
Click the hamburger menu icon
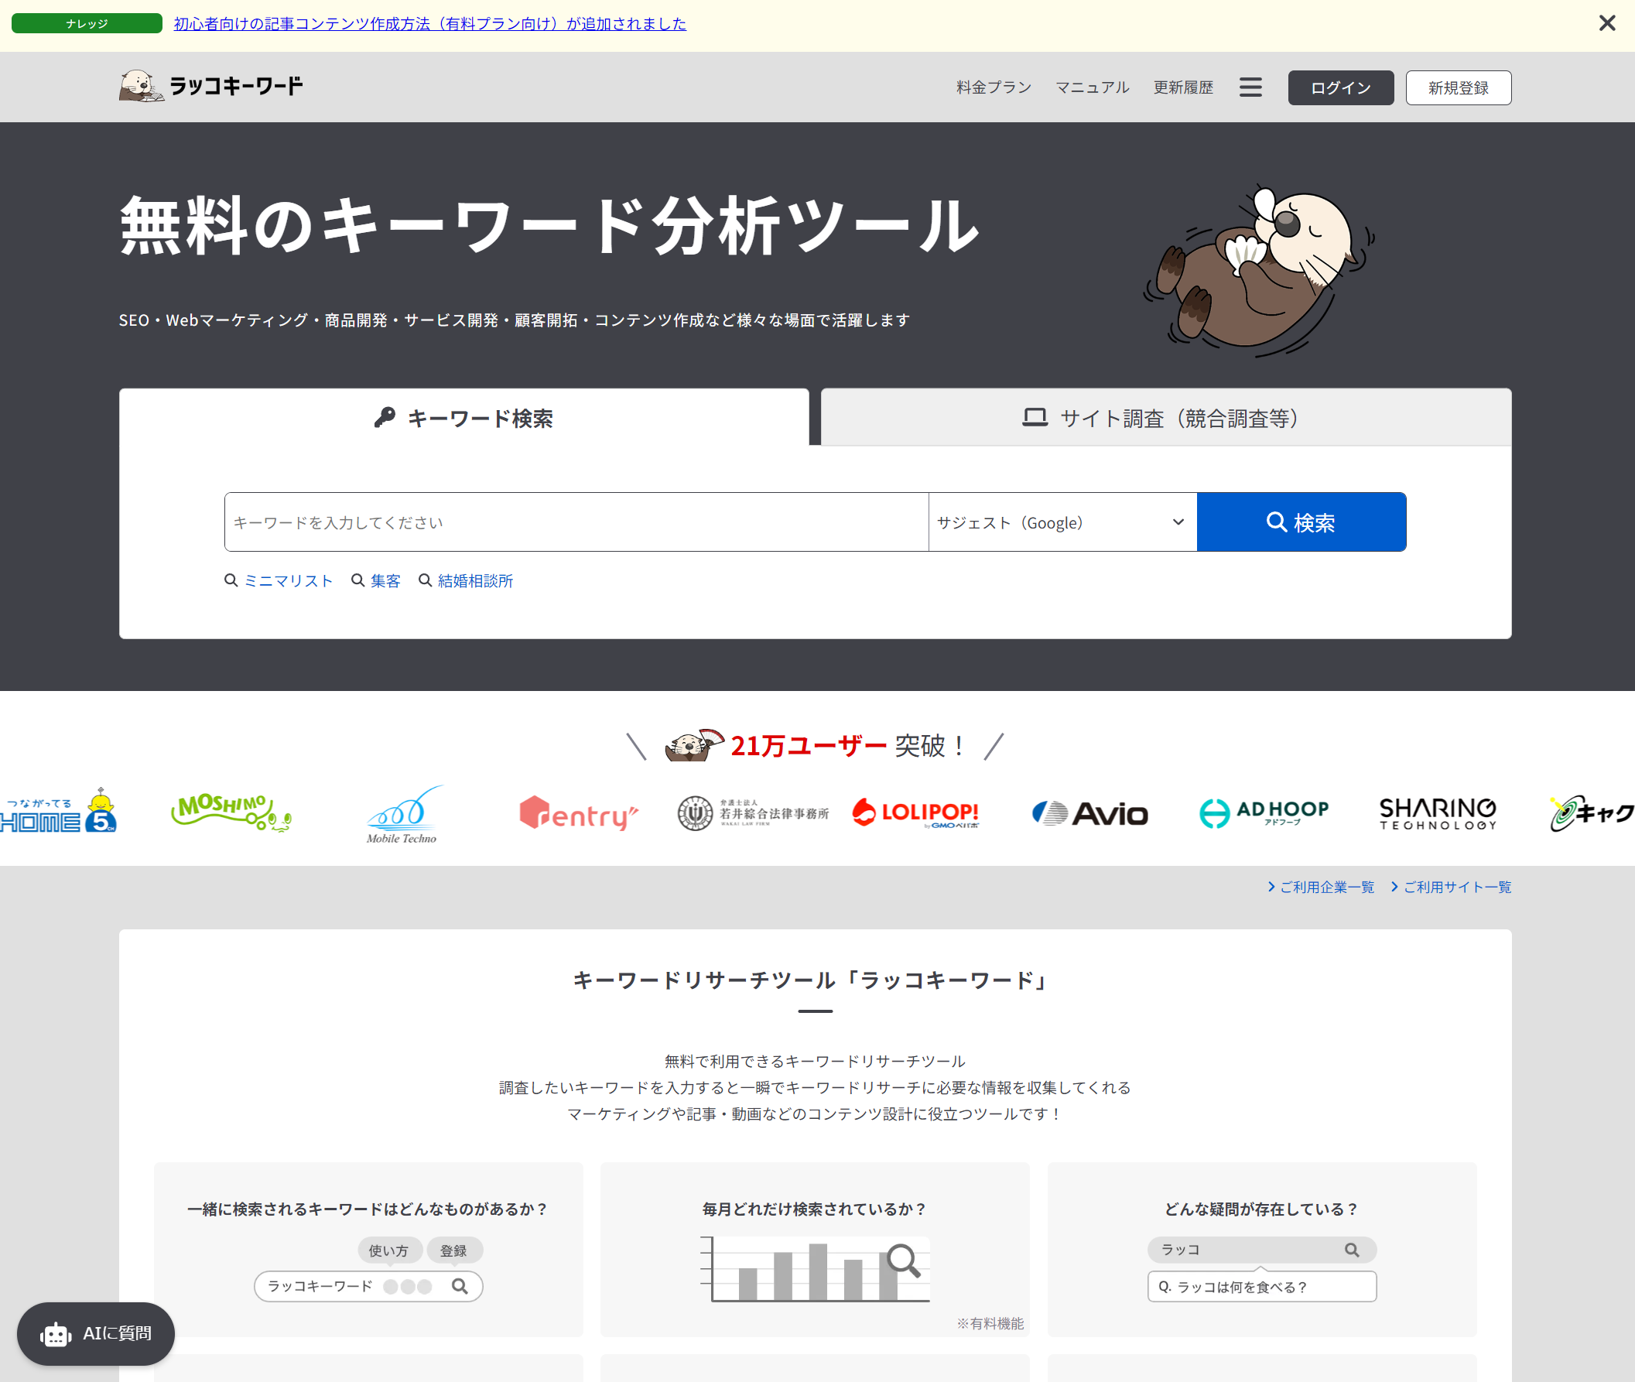click(1250, 87)
